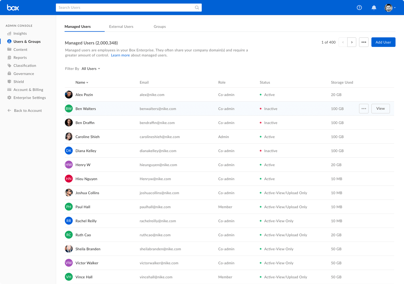Image resolution: width=404 pixels, height=284 pixels.
Task: Click the Reports document icon
Action: point(9,58)
